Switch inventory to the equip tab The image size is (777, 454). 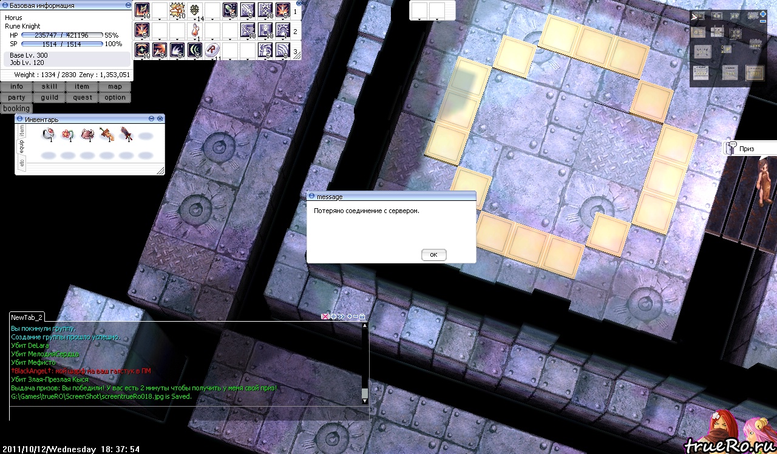pyautogui.click(x=21, y=146)
